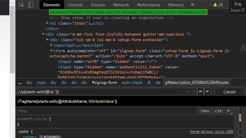Collapse the signup-form form node
The image size is (246, 138).
[x=51, y=51]
